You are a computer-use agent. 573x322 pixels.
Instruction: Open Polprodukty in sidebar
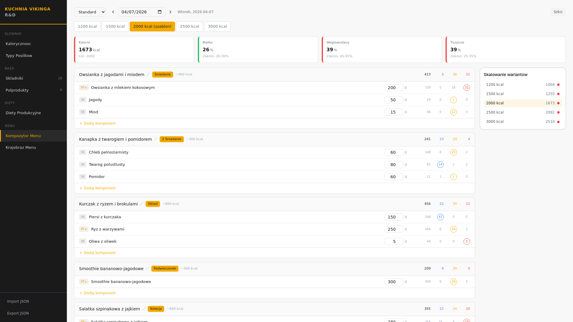[33, 90]
